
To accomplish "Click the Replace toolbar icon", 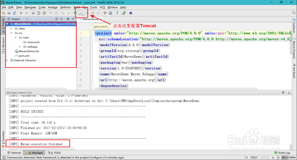I will [56, 13].
